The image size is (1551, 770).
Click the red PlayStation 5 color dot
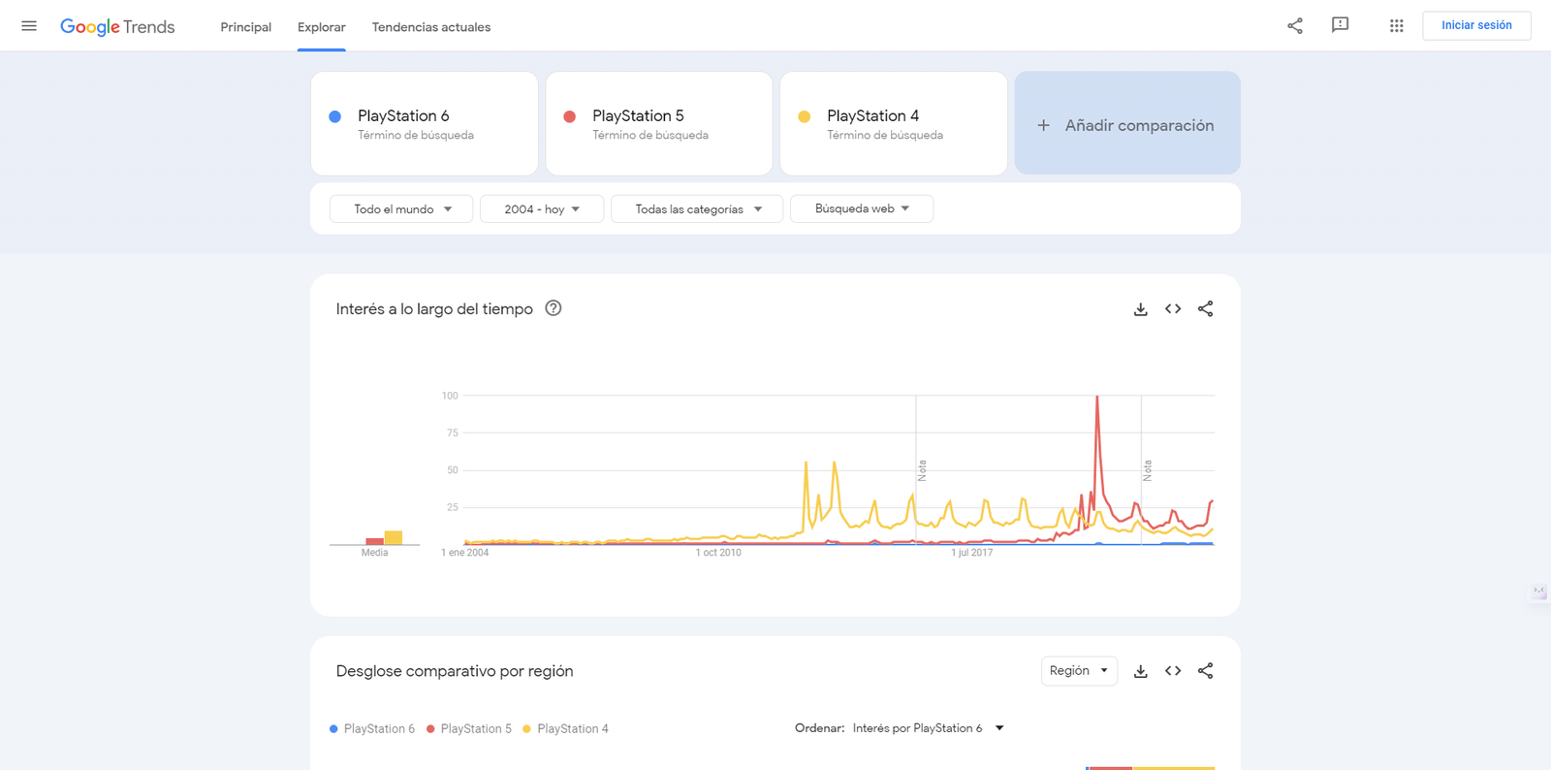click(x=570, y=116)
